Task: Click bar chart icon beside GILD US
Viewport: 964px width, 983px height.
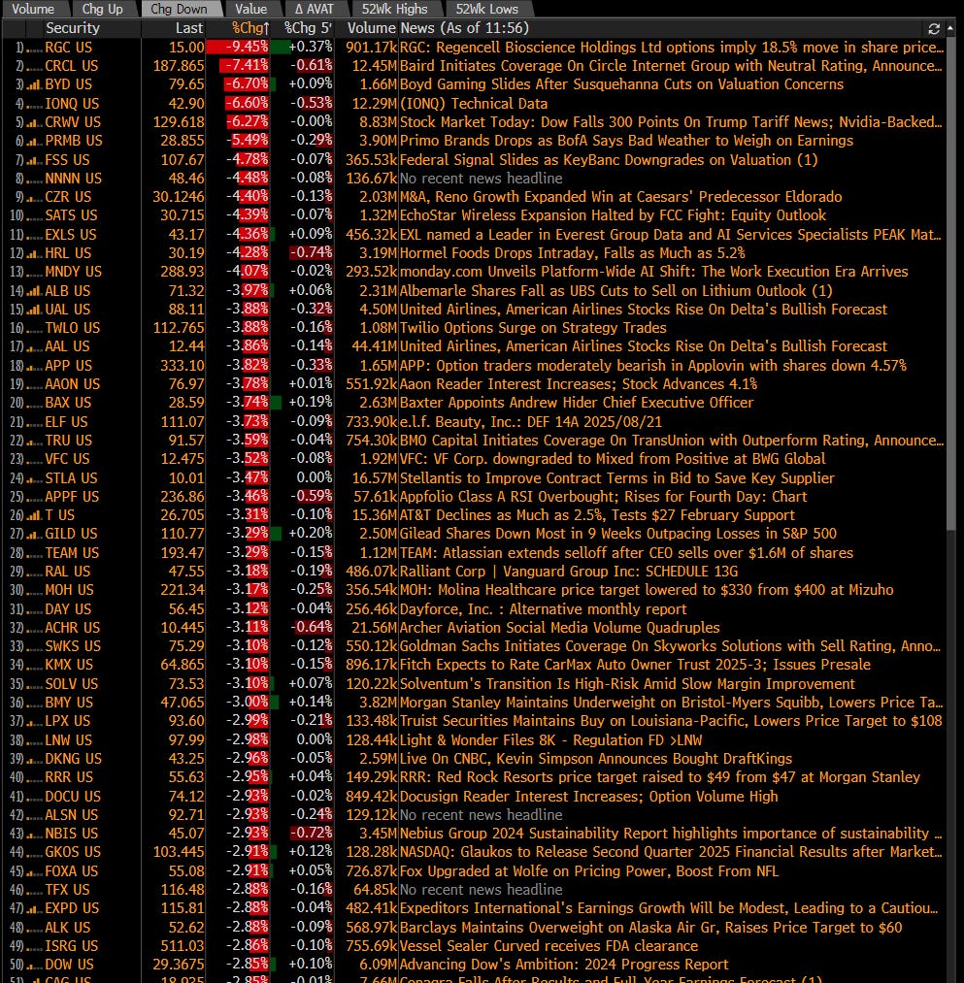Action: tap(34, 534)
